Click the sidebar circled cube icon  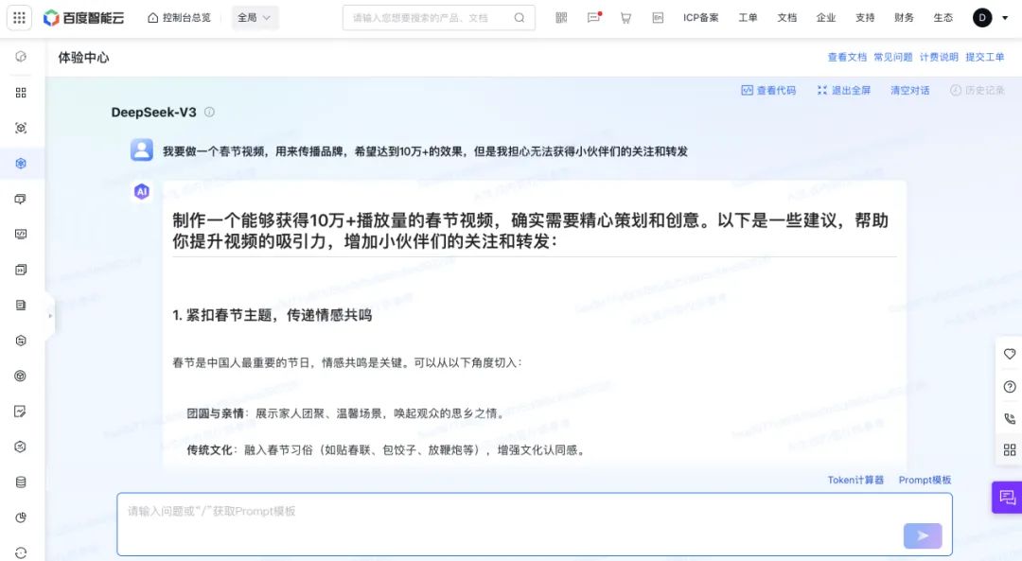[x=21, y=376]
